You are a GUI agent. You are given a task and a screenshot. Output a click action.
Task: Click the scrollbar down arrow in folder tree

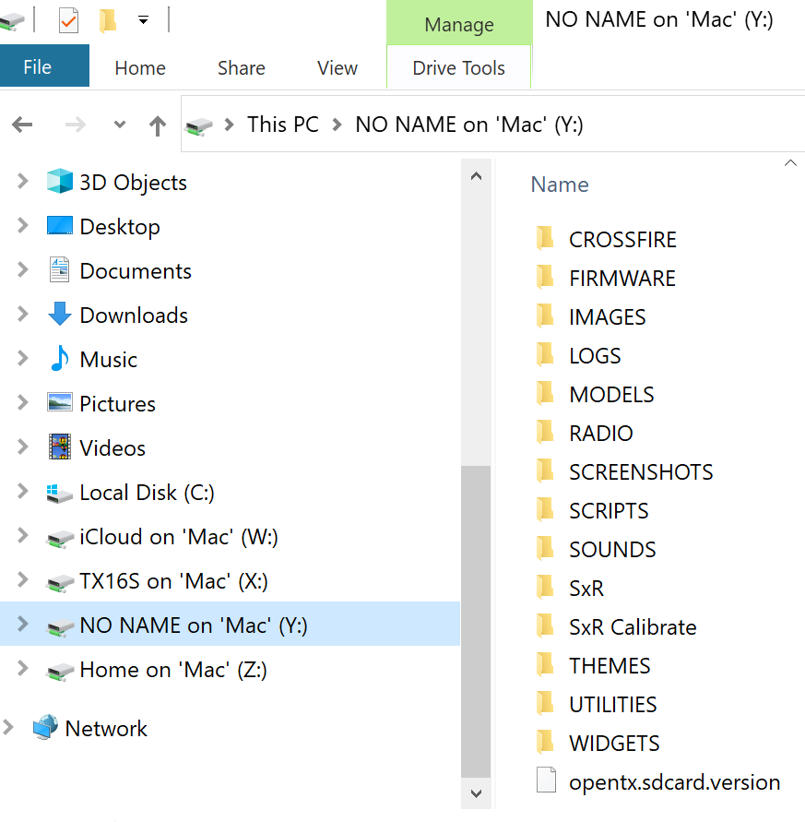point(476,793)
